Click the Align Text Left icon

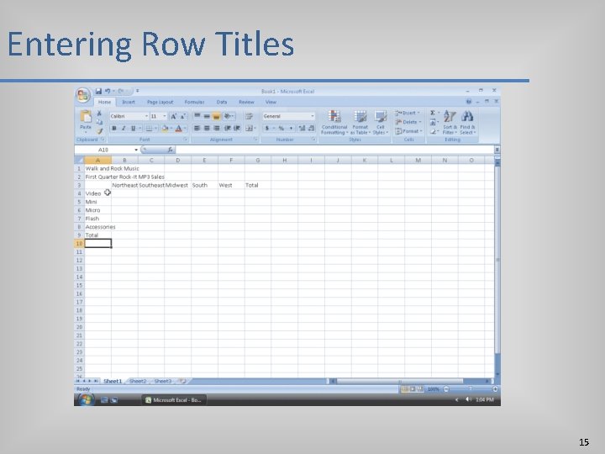pos(197,128)
